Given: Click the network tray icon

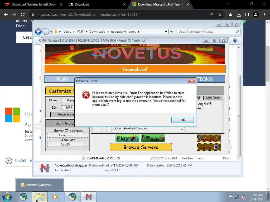Looking at the screenshot, I should tap(237, 197).
